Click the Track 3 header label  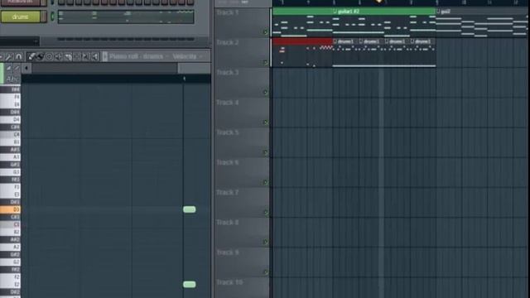pos(228,73)
